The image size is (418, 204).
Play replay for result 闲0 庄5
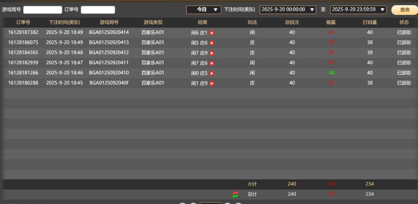tap(212, 73)
